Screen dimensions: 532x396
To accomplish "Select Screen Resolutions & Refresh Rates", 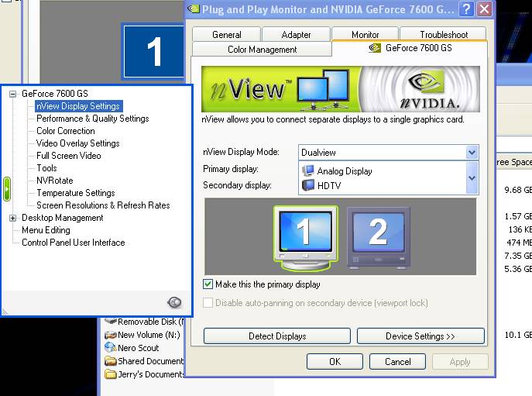I will (x=103, y=205).
